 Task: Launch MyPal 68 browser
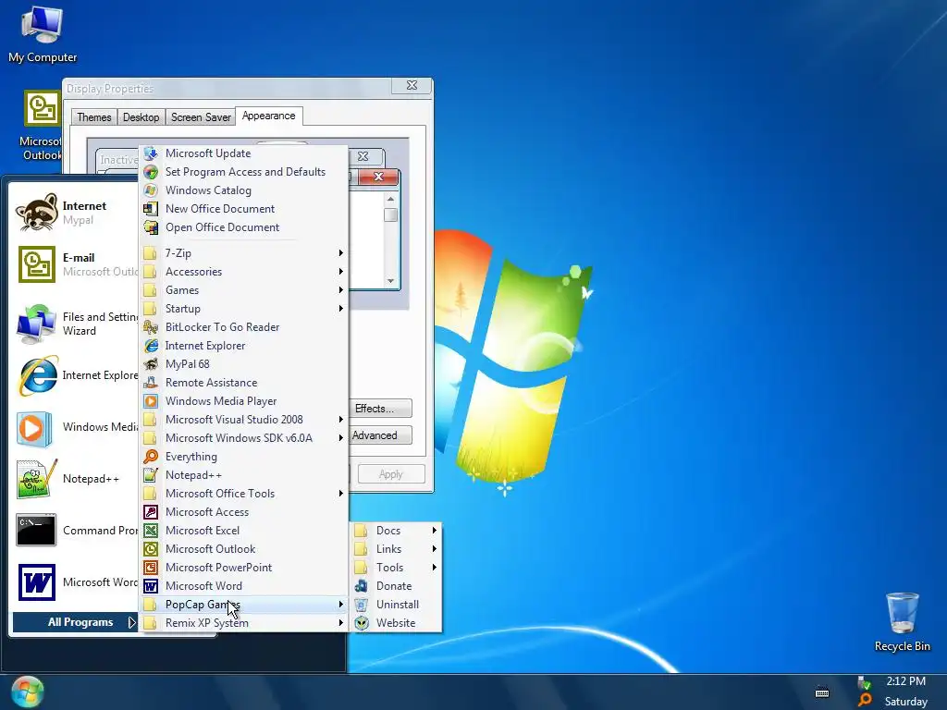(x=244, y=364)
